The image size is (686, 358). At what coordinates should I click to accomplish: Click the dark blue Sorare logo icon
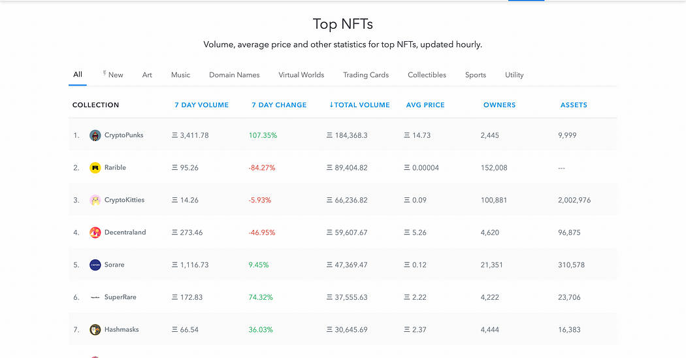click(95, 265)
